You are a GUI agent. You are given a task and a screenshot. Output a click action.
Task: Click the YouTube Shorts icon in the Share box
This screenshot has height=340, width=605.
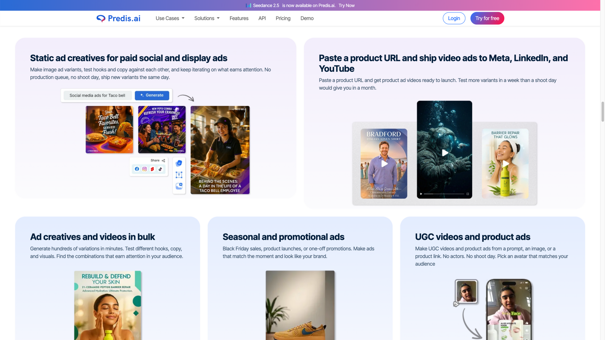pos(153,169)
